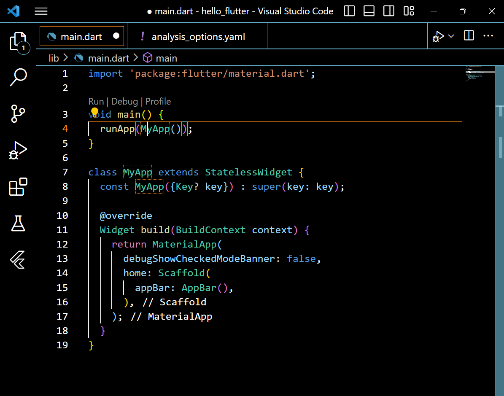Screen dimensions: 504x396
Task: Click the main symbol breadcrumb
Action: tap(166, 58)
